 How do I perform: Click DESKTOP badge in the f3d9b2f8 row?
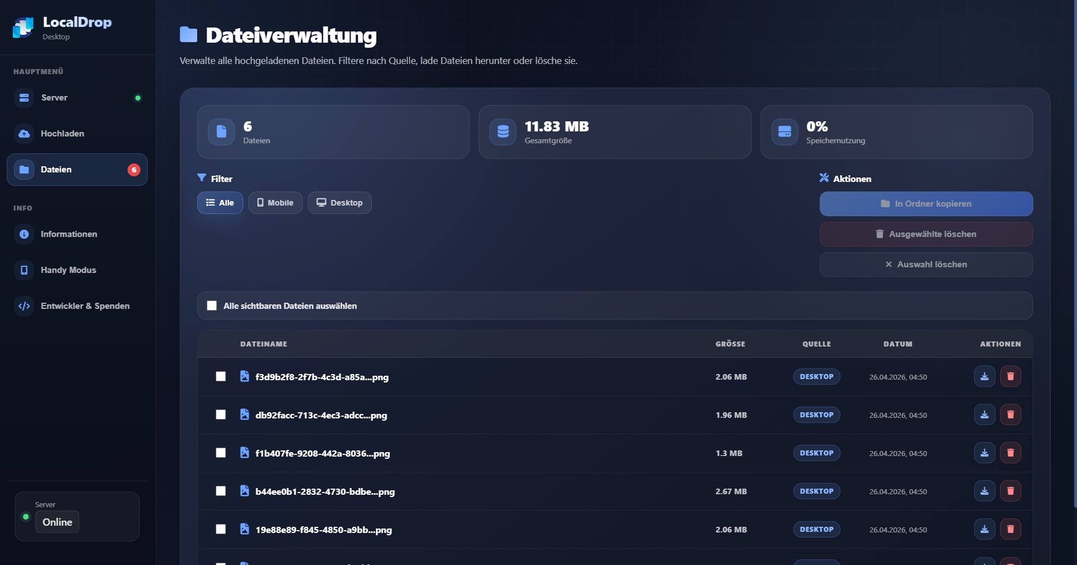point(817,376)
